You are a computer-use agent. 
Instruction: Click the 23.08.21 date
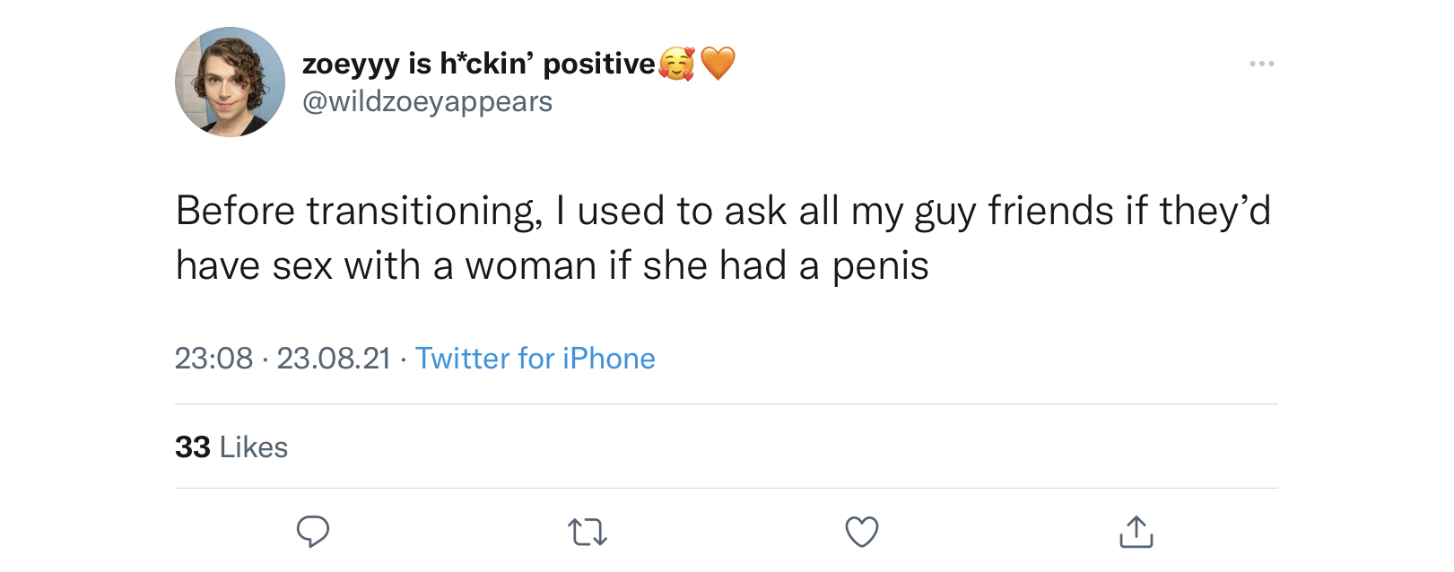334,359
